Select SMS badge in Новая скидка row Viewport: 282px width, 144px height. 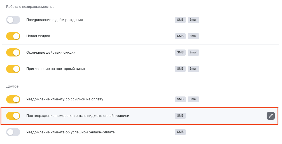click(x=180, y=36)
